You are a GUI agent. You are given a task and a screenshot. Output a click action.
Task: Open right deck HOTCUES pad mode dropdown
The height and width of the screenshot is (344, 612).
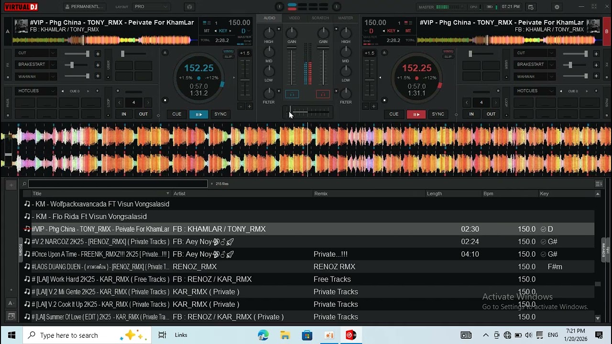point(535,91)
